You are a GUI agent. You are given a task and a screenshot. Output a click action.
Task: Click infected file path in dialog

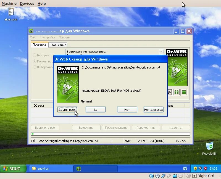point(121,67)
